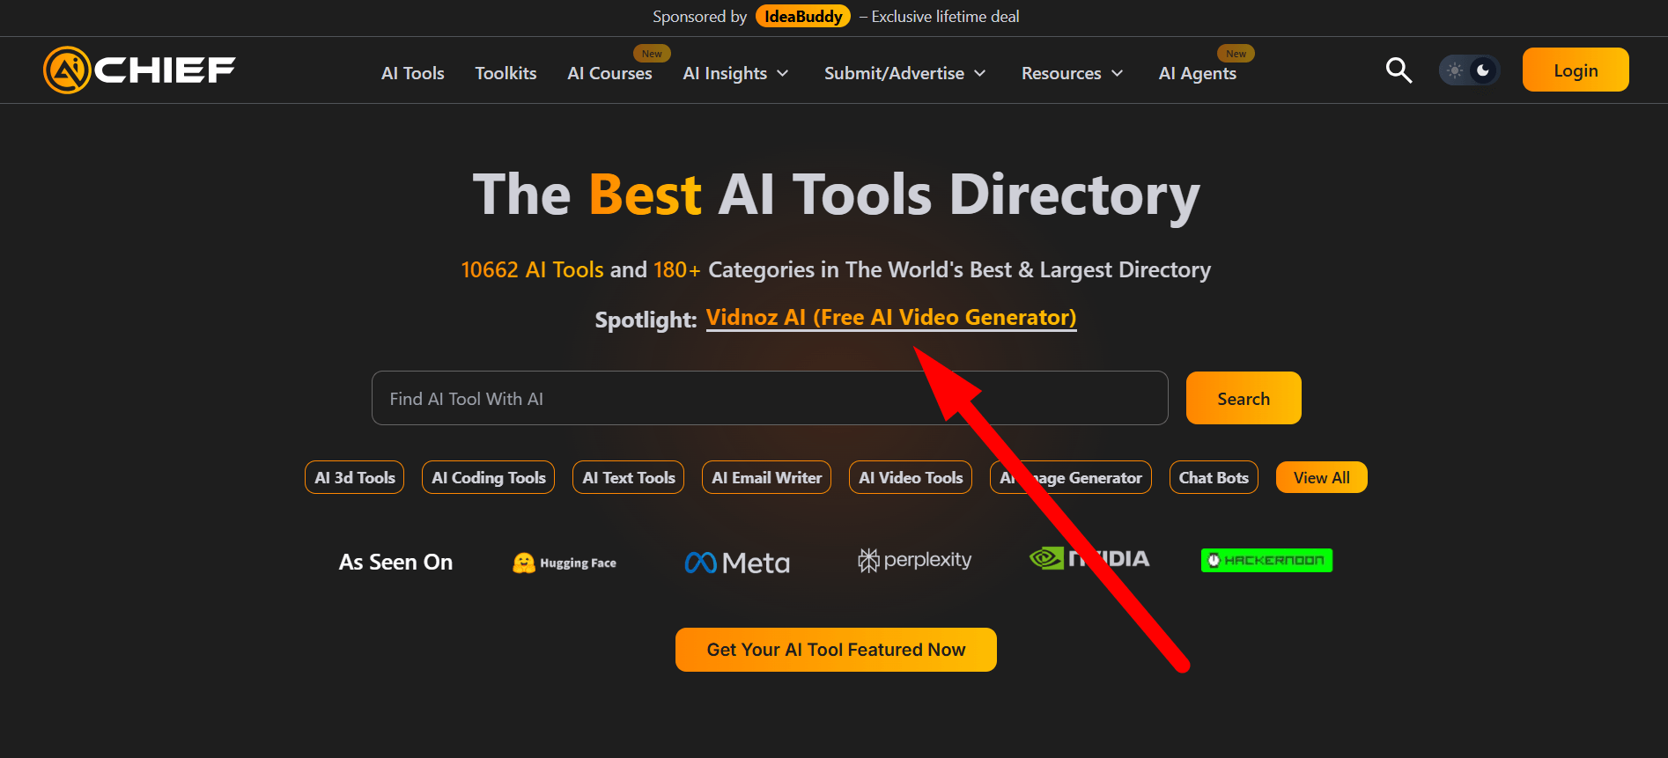Open the Vidnoz AI spotlight link
Image resolution: width=1668 pixels, height=758 pixels.
click(890, 318)
